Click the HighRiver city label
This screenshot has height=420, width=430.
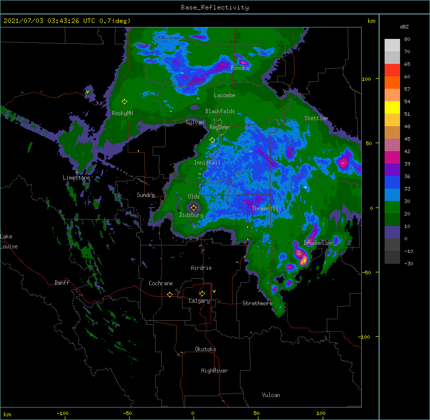coord(215,371)
